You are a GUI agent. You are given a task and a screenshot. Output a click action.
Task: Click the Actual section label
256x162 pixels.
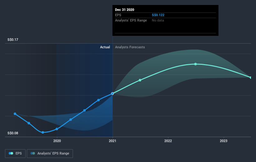105,47
